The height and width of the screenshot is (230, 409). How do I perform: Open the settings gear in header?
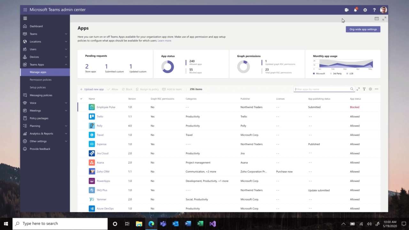365,10
